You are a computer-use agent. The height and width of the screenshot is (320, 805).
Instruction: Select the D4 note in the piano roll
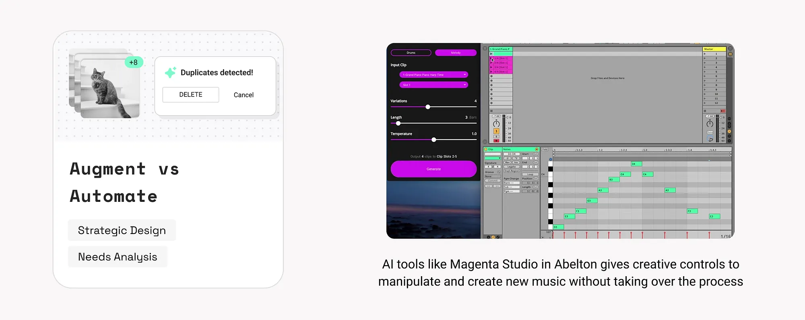[x=636, y=164]
